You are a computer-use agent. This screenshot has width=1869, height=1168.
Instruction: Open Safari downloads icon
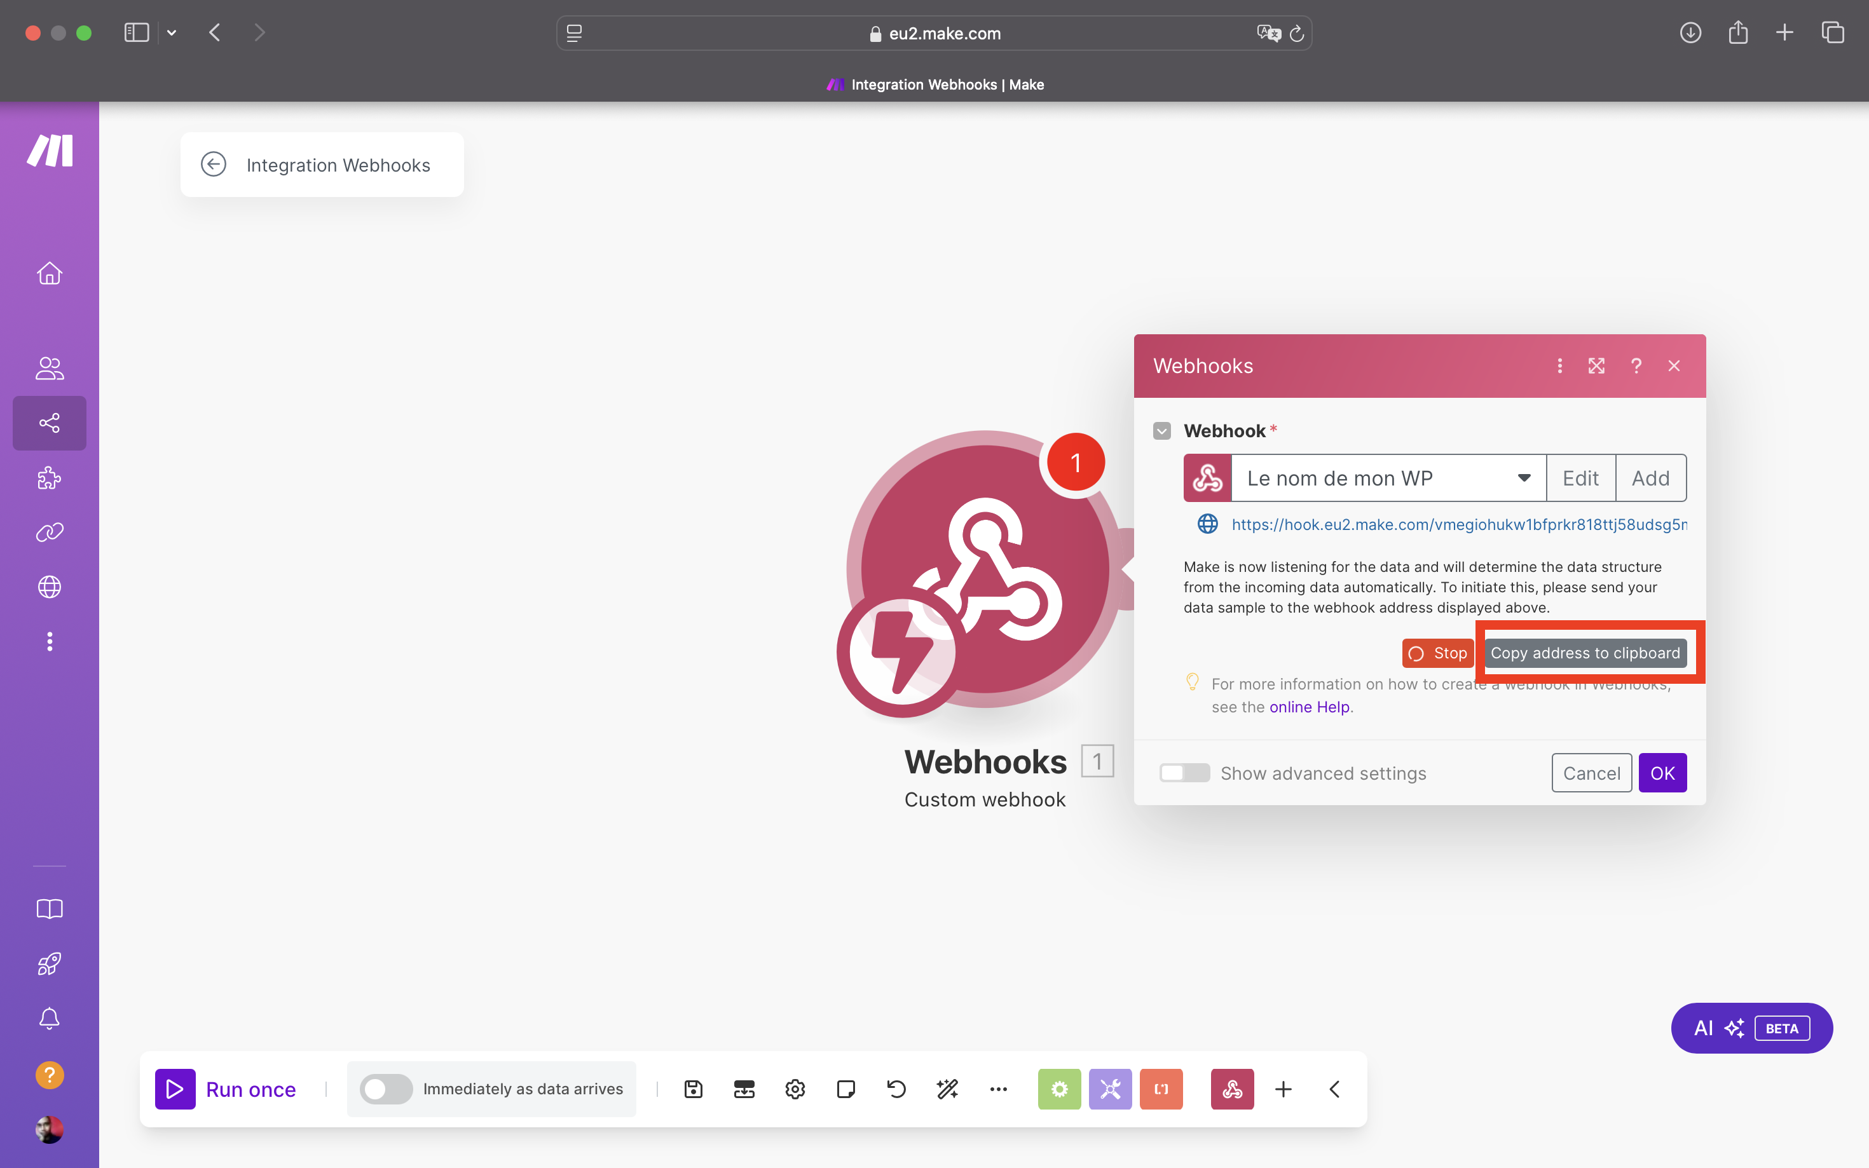(x=1690, y=32)
